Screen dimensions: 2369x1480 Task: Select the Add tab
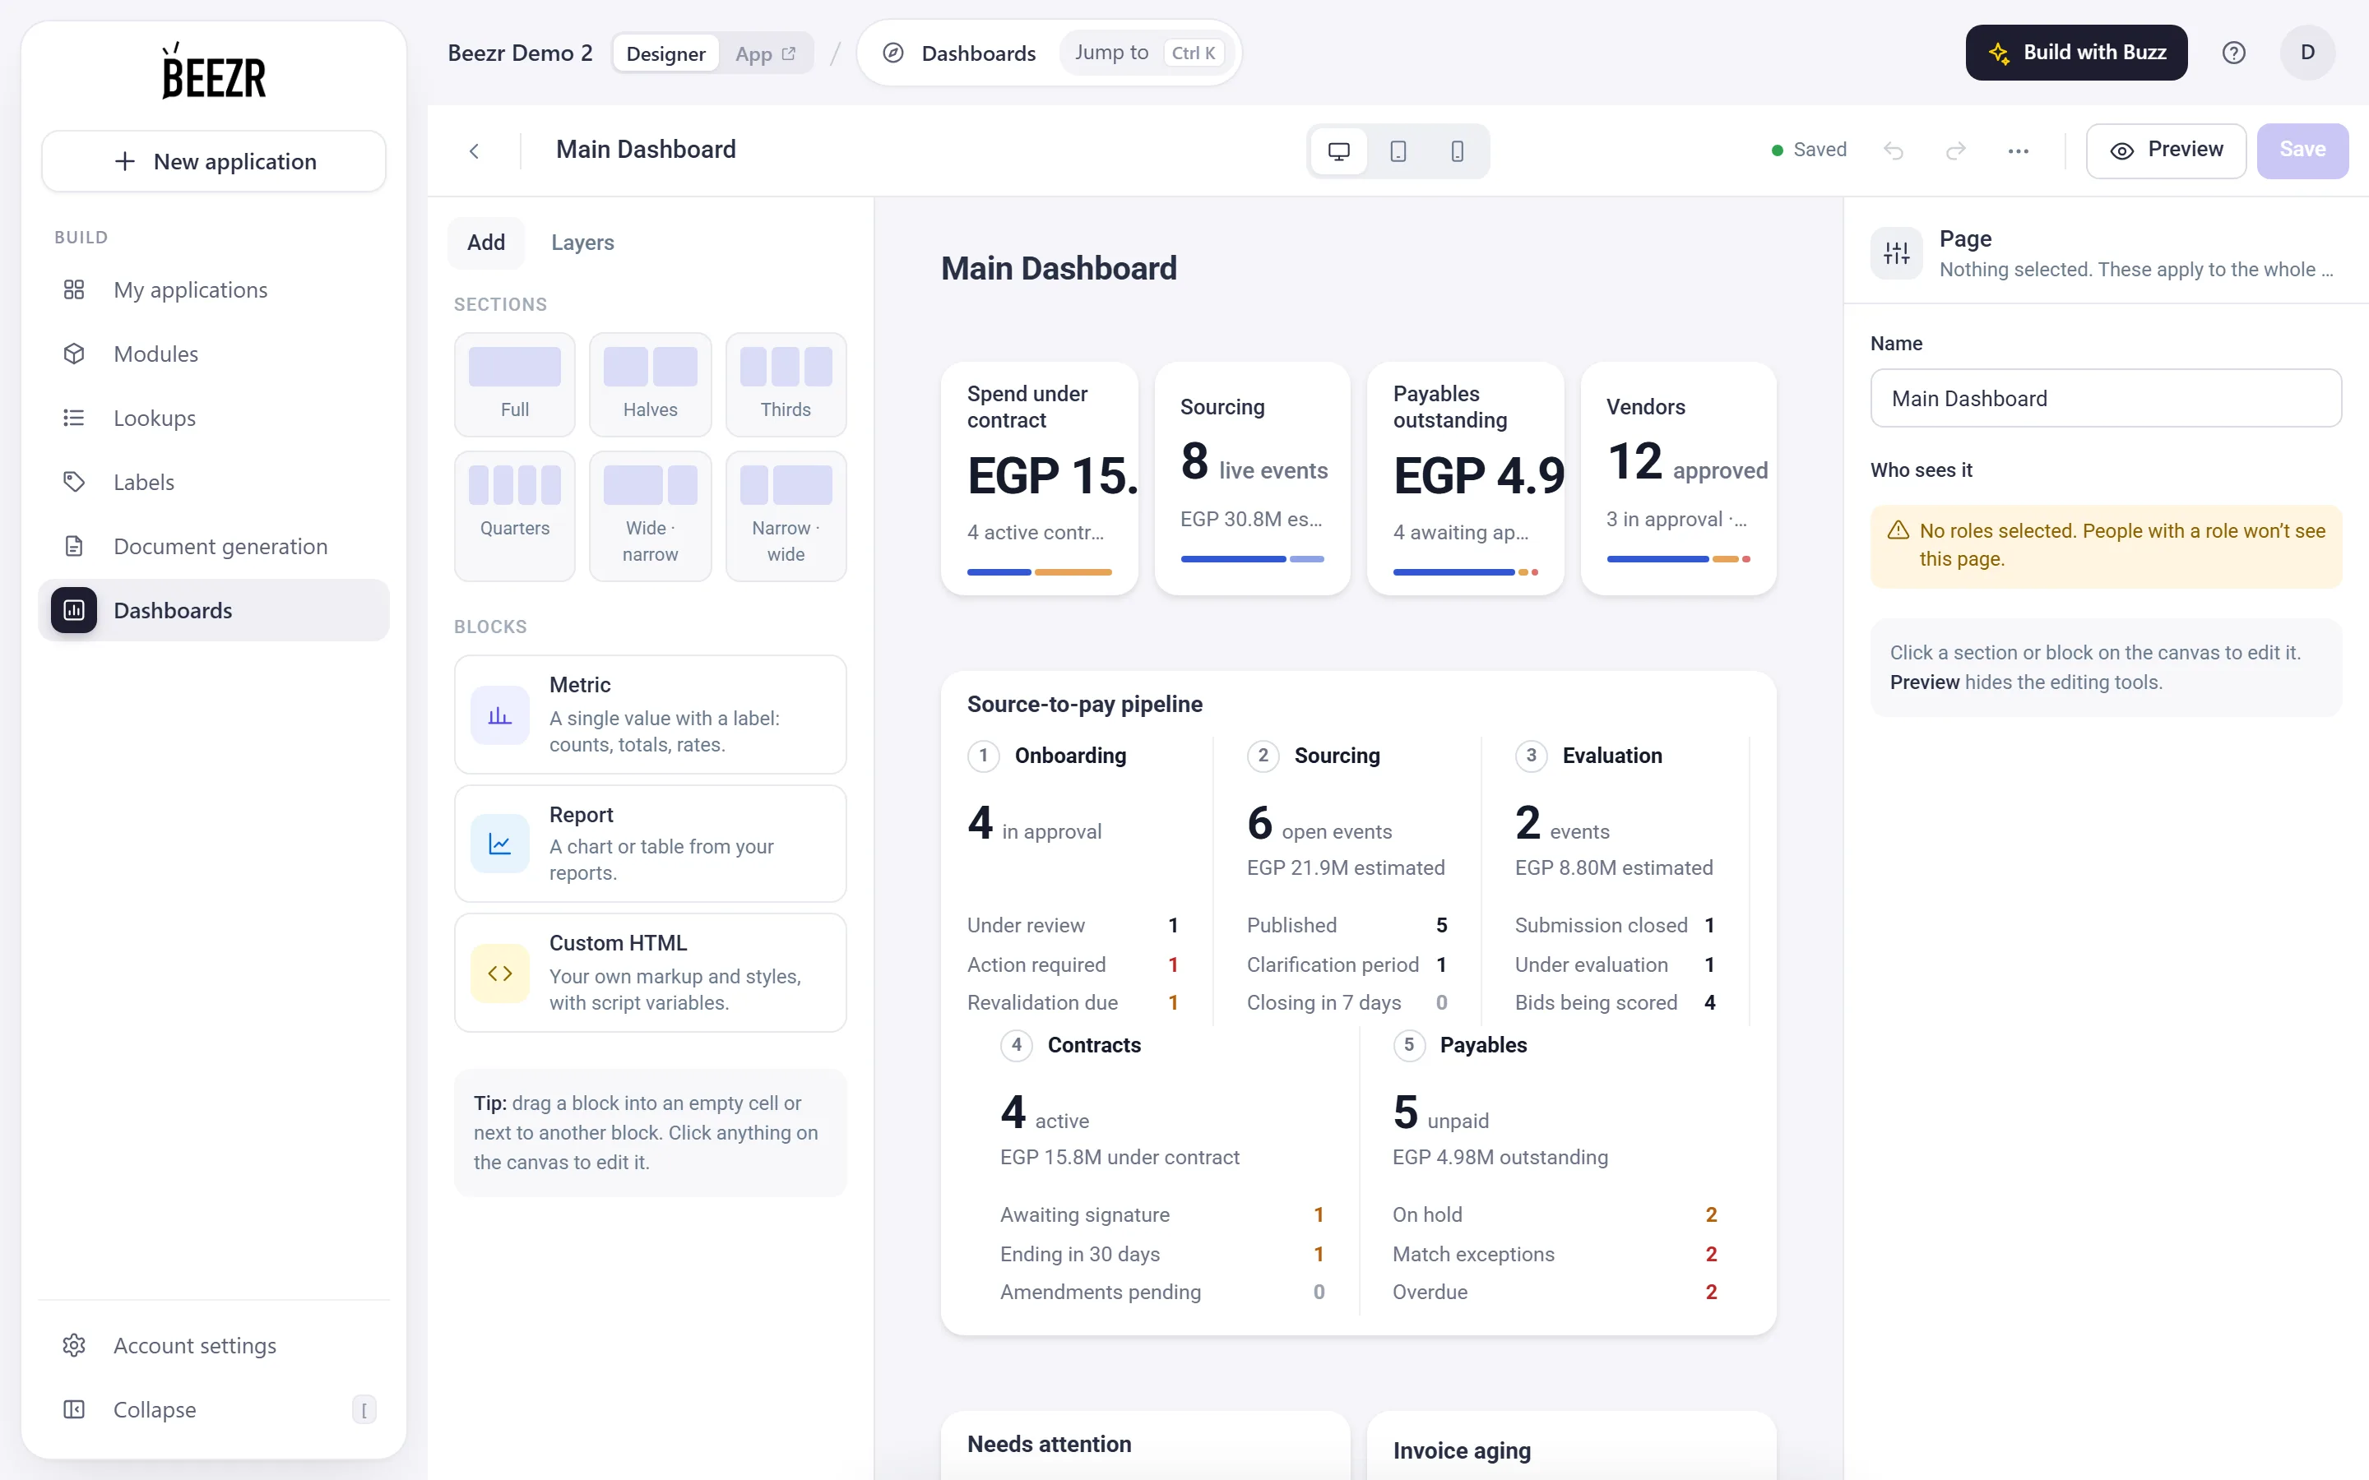[485, 243]
